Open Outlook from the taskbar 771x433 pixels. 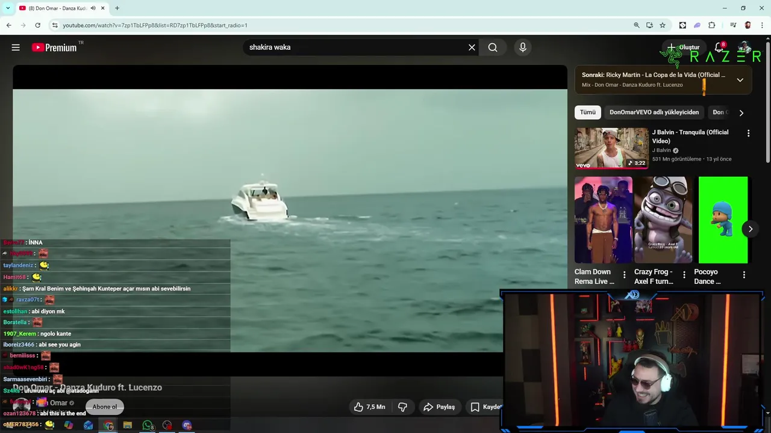point(89,425)
